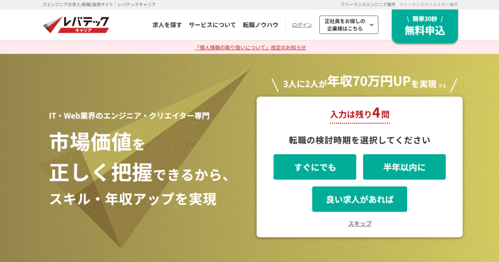The width and height of the screenshot is (499, 262).
Task: Choose the すぐにでも option
Action: (315, 167)
